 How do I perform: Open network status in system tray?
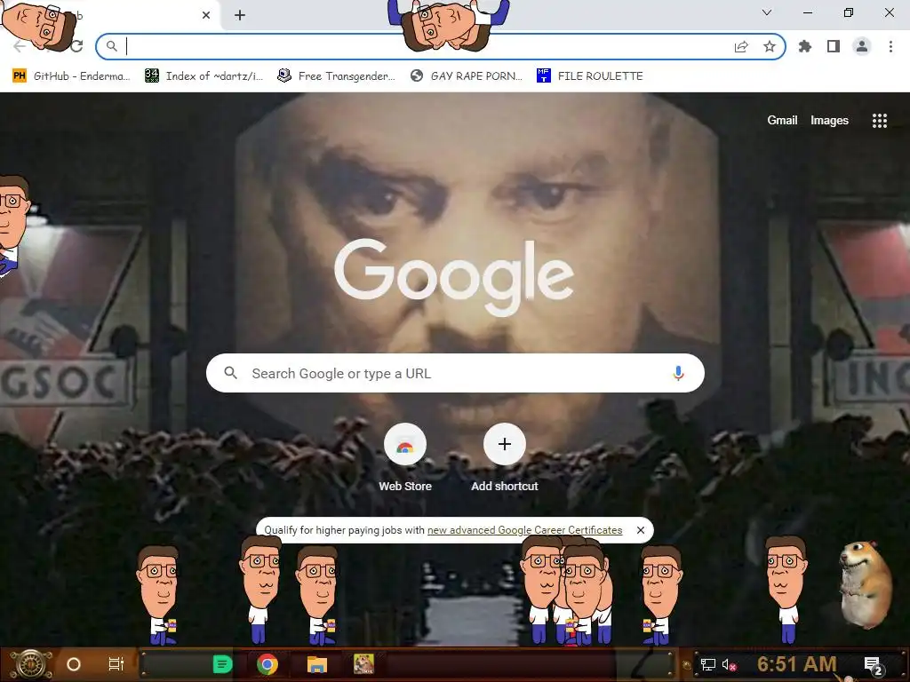[x=708, y=664]
